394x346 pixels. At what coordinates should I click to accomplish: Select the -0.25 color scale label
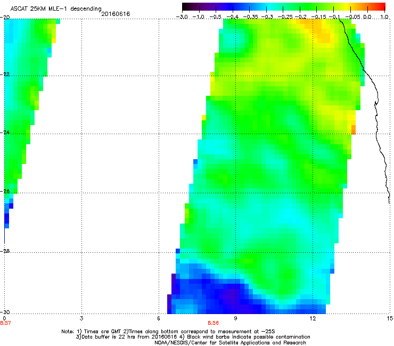coord(285,17)
